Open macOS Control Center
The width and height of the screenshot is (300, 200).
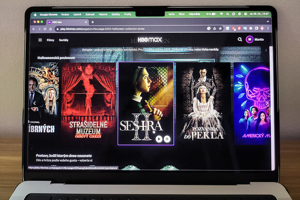click(x=245, y=14)
